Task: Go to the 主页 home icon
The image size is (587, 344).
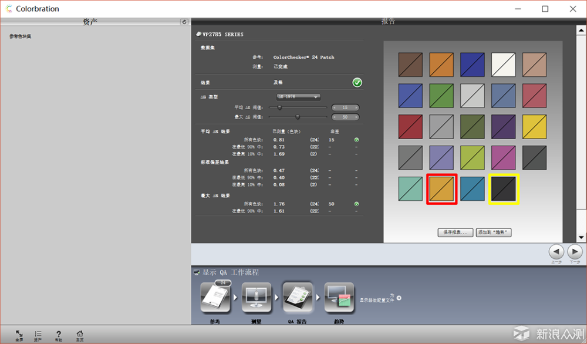Action: tap(79, 334)
